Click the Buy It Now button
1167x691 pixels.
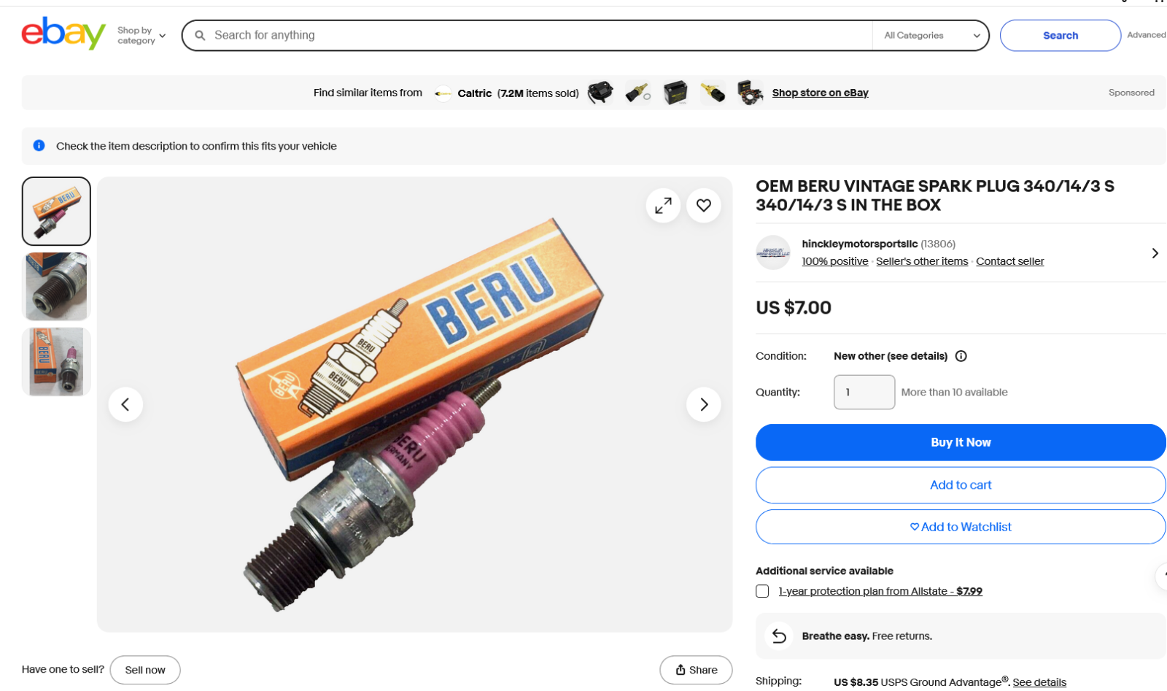[x=961, y=442]
